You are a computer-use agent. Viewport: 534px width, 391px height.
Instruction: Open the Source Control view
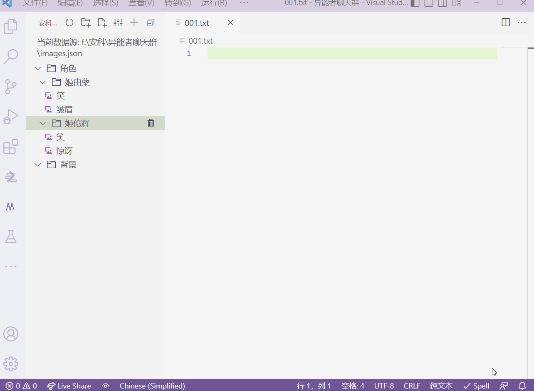point(11,86)
